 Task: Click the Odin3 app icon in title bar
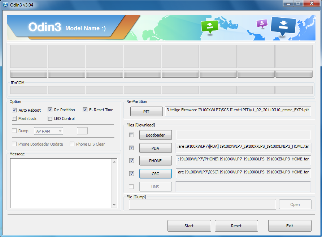click(5, 5)
